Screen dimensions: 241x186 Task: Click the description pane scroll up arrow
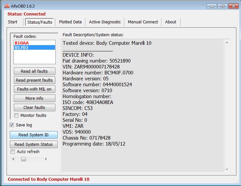coord(227,42)
